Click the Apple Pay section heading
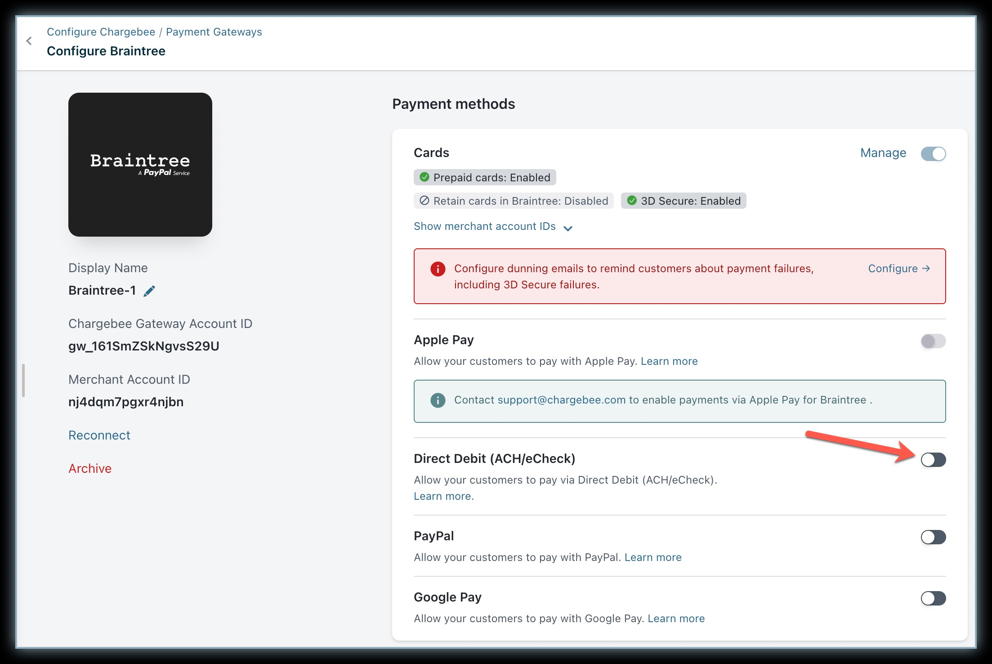 click(x=444, y=340)
